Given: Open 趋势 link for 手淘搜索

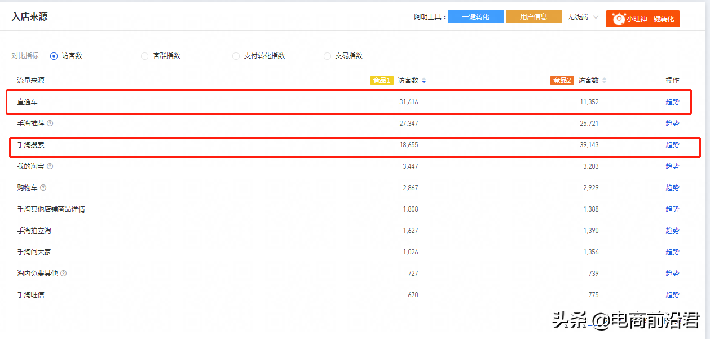Looking at the screenshot, I should point(672,145).
